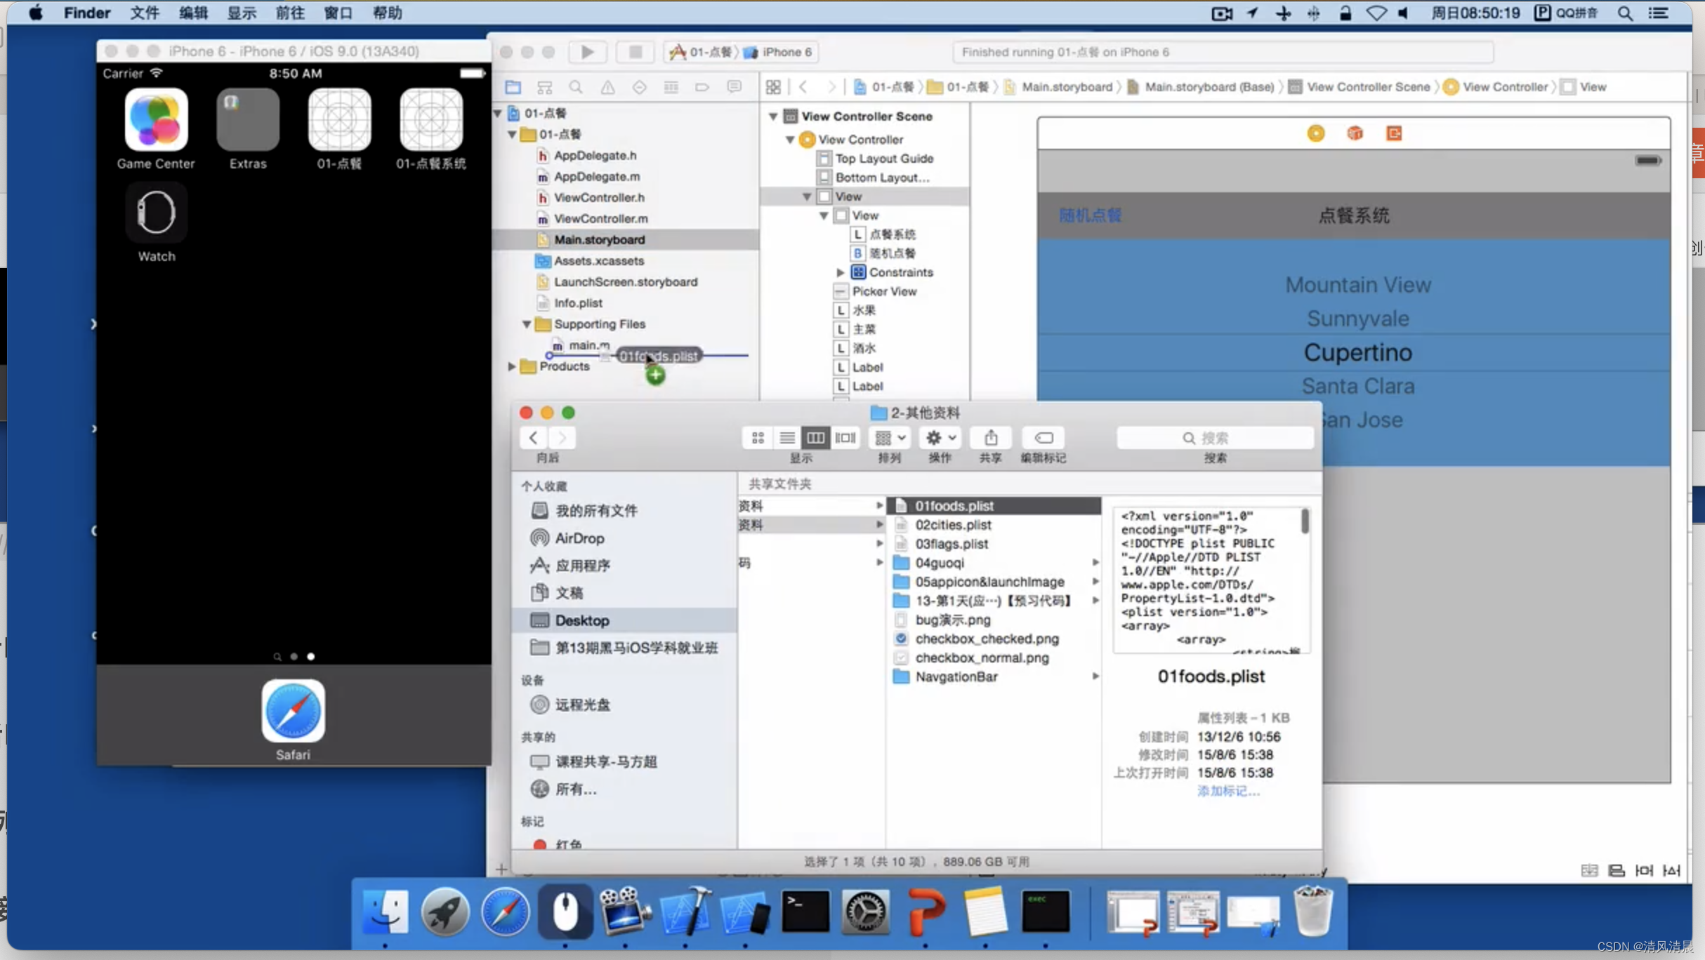Viewport: 1705px width, 960px height.
Task: Open System Preferences from the Dock
Action: click(865, 911)
